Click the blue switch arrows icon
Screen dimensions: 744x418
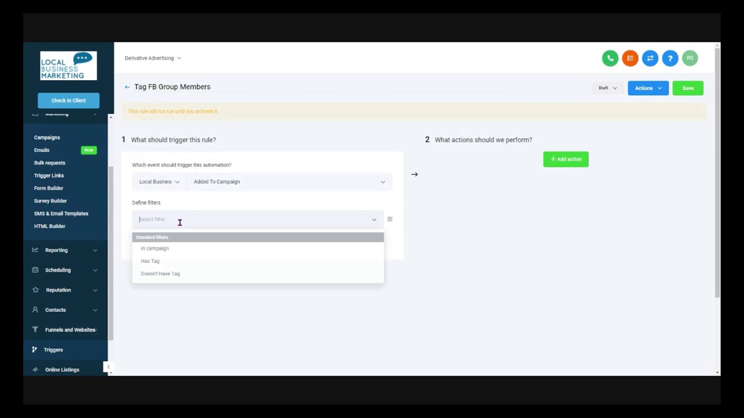tap(650, 58)
